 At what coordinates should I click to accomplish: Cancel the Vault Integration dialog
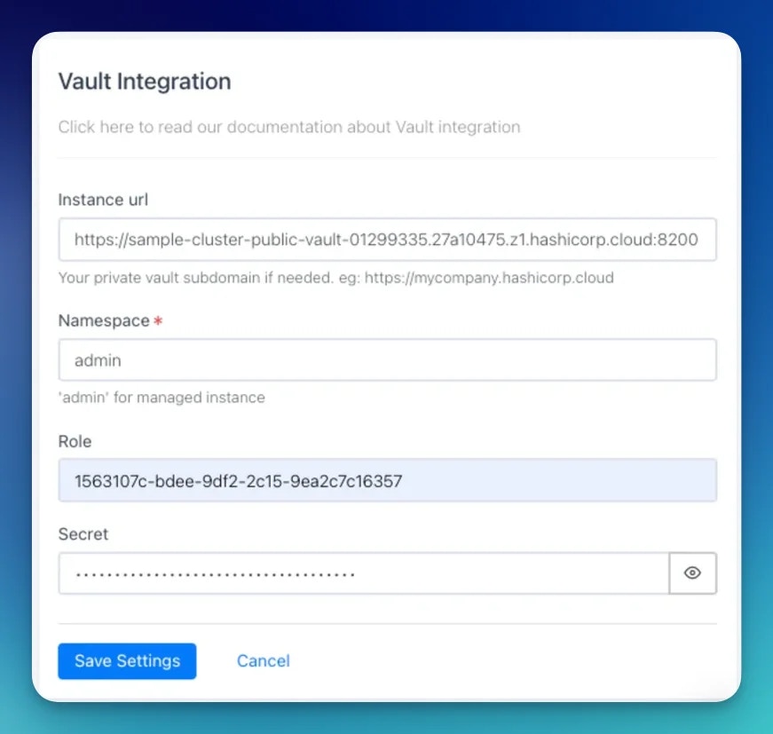264,661
